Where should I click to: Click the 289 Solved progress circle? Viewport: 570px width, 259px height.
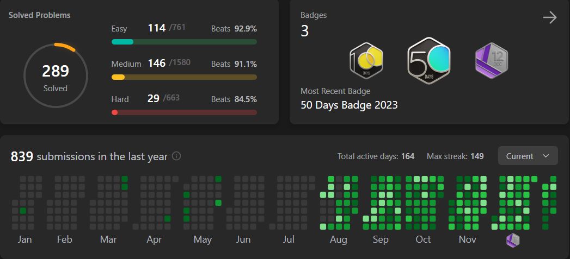[56, 75]
